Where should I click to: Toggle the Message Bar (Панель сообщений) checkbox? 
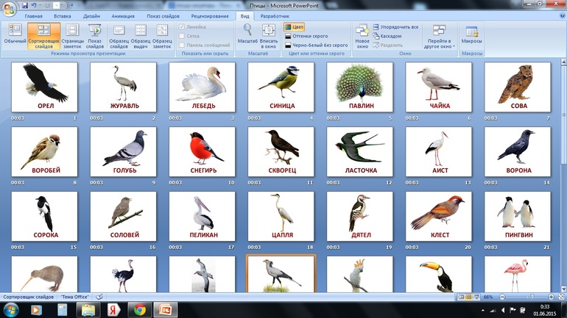pyautogui.click(x=183, y=45)
